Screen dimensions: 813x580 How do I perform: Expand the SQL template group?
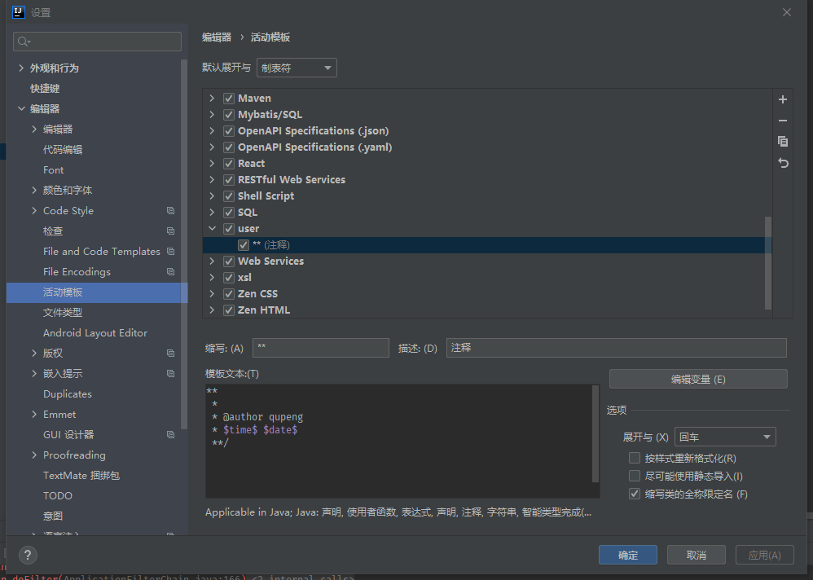212,212
